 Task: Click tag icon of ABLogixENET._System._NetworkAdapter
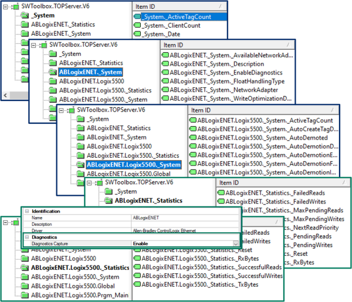165,90
